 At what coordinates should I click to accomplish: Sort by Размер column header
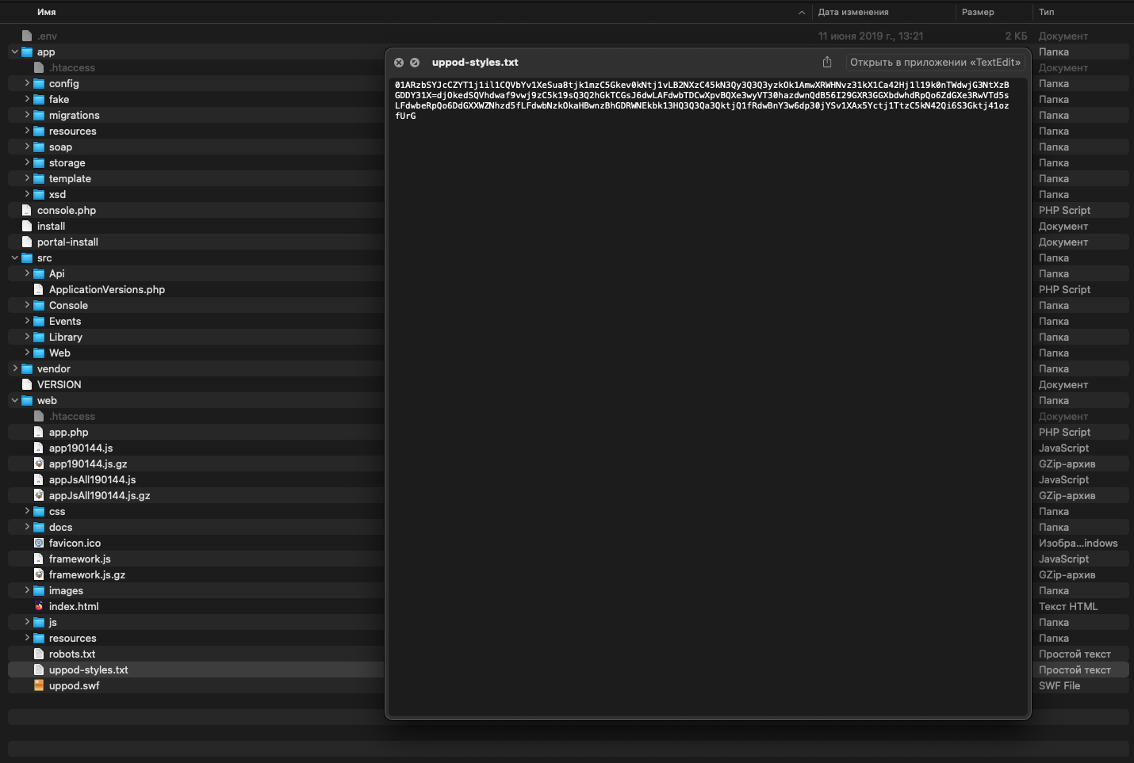click(x=978, y=12)
